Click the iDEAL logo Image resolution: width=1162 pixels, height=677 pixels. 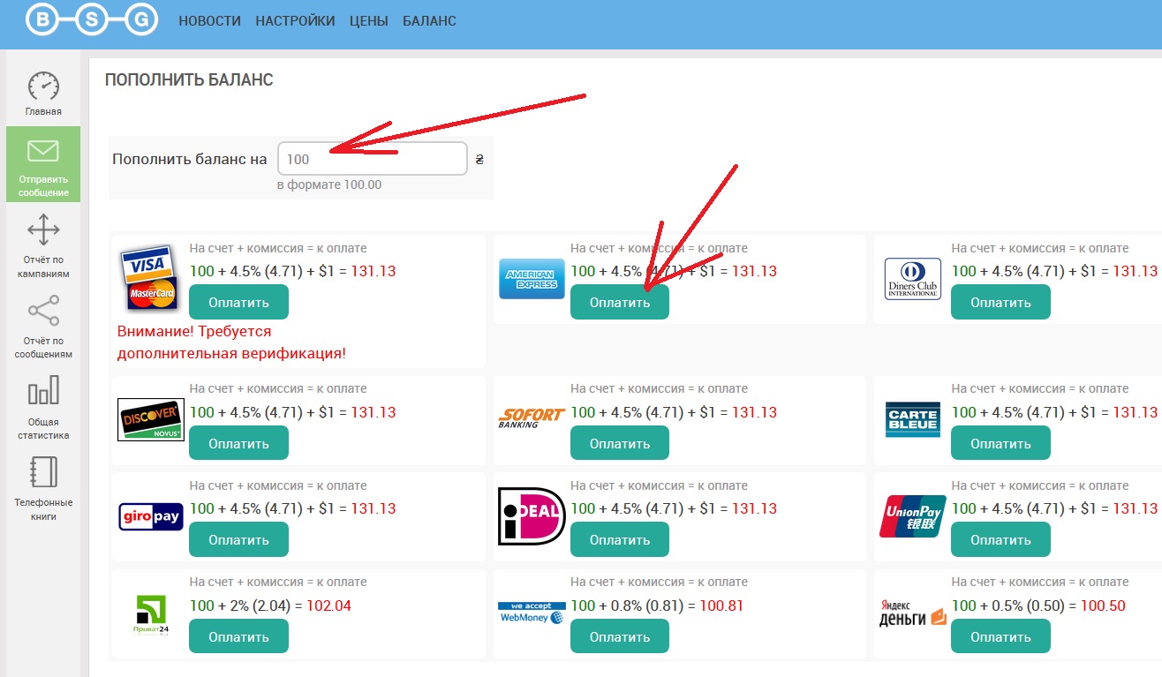click(x=532, y=516)
